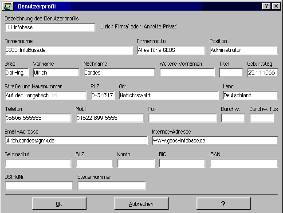Click the Internet-Adresse field
Viewport: 283px width, 213px height.
[x=215, y=141]
